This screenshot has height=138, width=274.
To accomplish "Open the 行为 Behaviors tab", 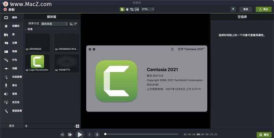I will coord(11,60).
